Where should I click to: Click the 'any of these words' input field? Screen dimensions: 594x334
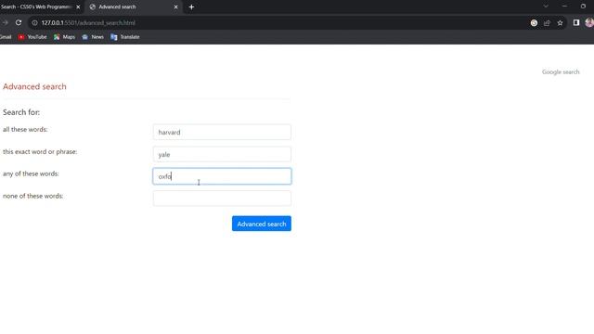222,176
